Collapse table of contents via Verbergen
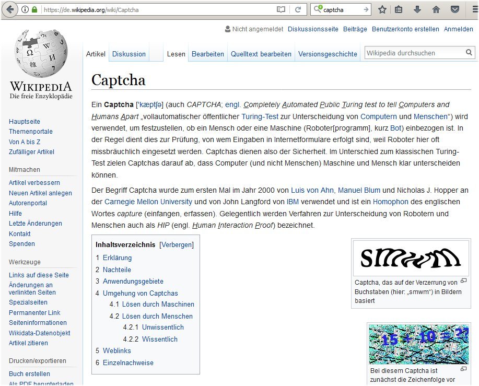The height and width of the screenshot is (386, 479). coord(177,244)
